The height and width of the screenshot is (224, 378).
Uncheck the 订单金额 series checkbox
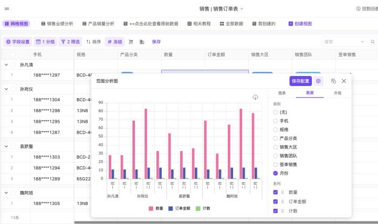click(x=276, y=201)
